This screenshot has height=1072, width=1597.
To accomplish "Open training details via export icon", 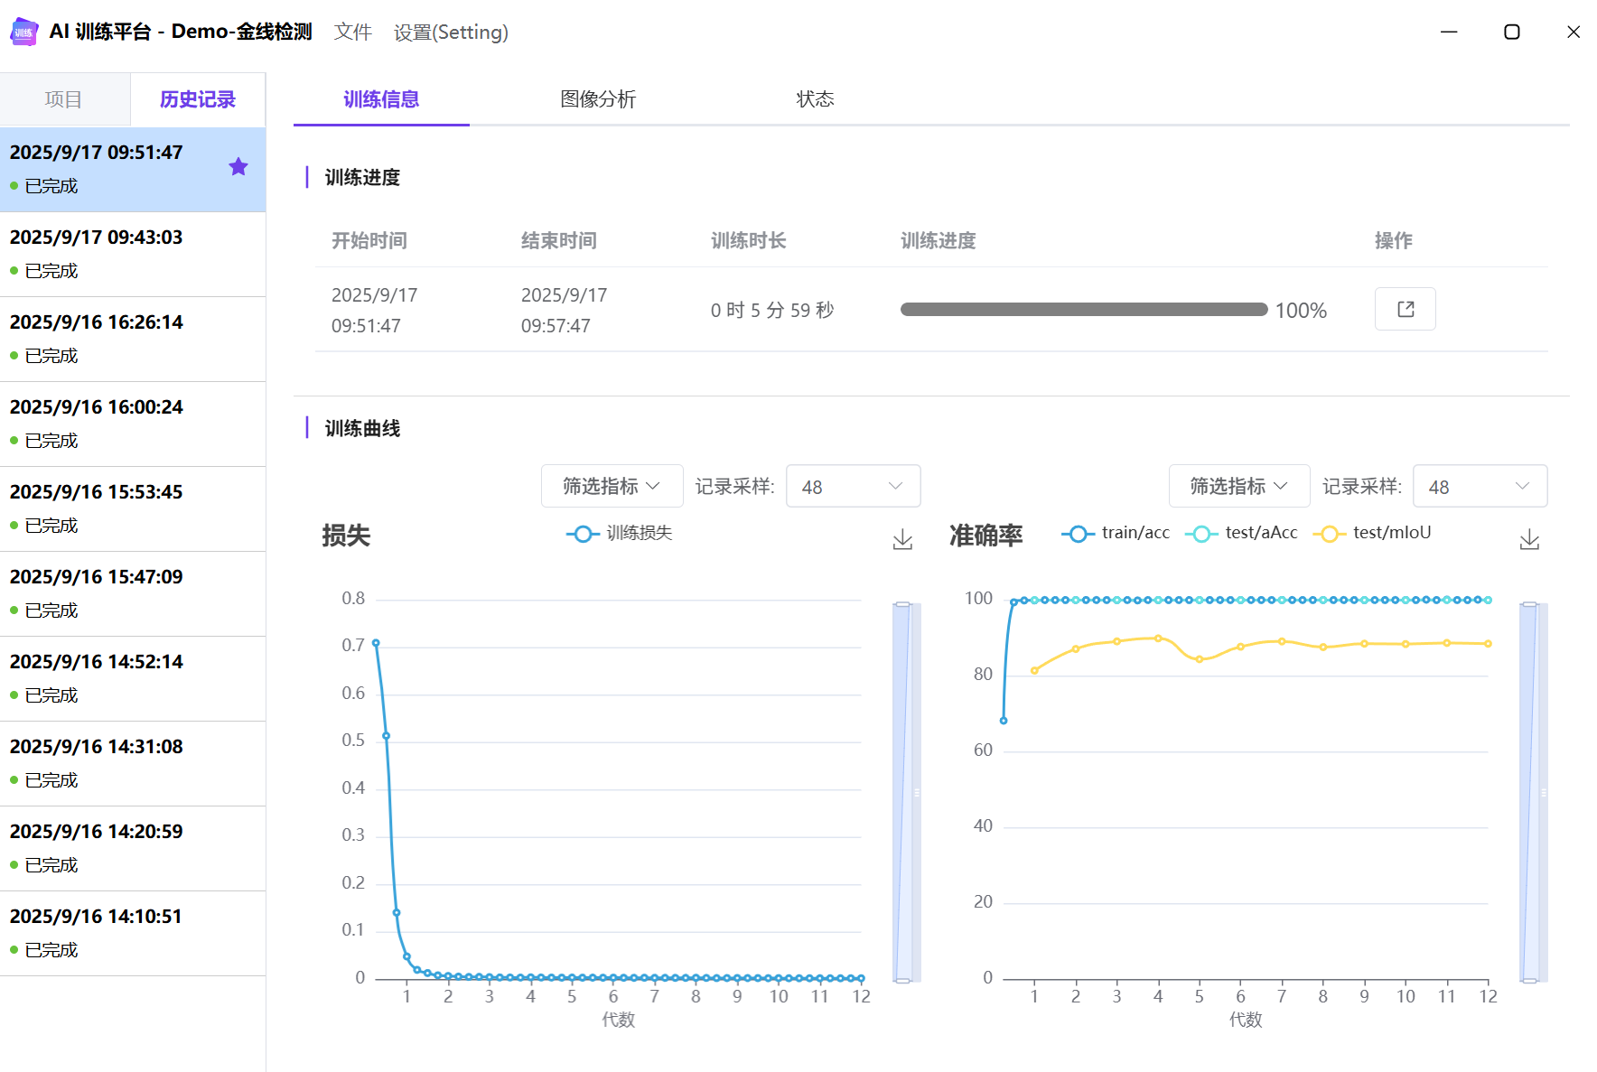I will coord(1405,310).
